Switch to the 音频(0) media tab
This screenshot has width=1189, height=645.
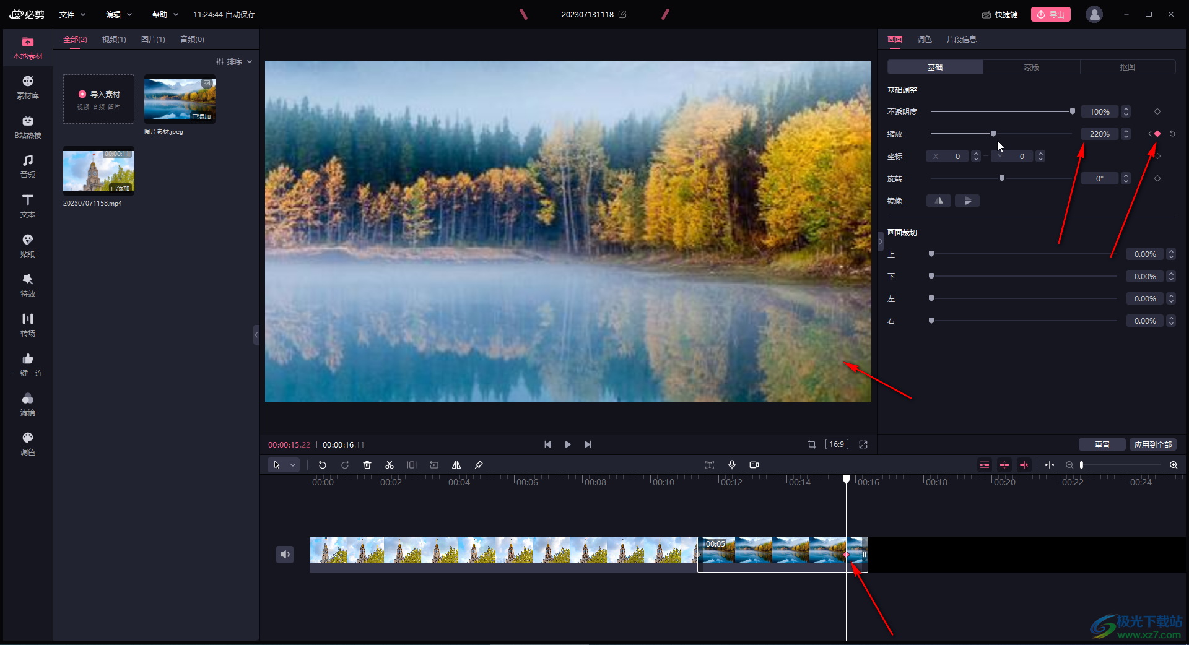192,39
